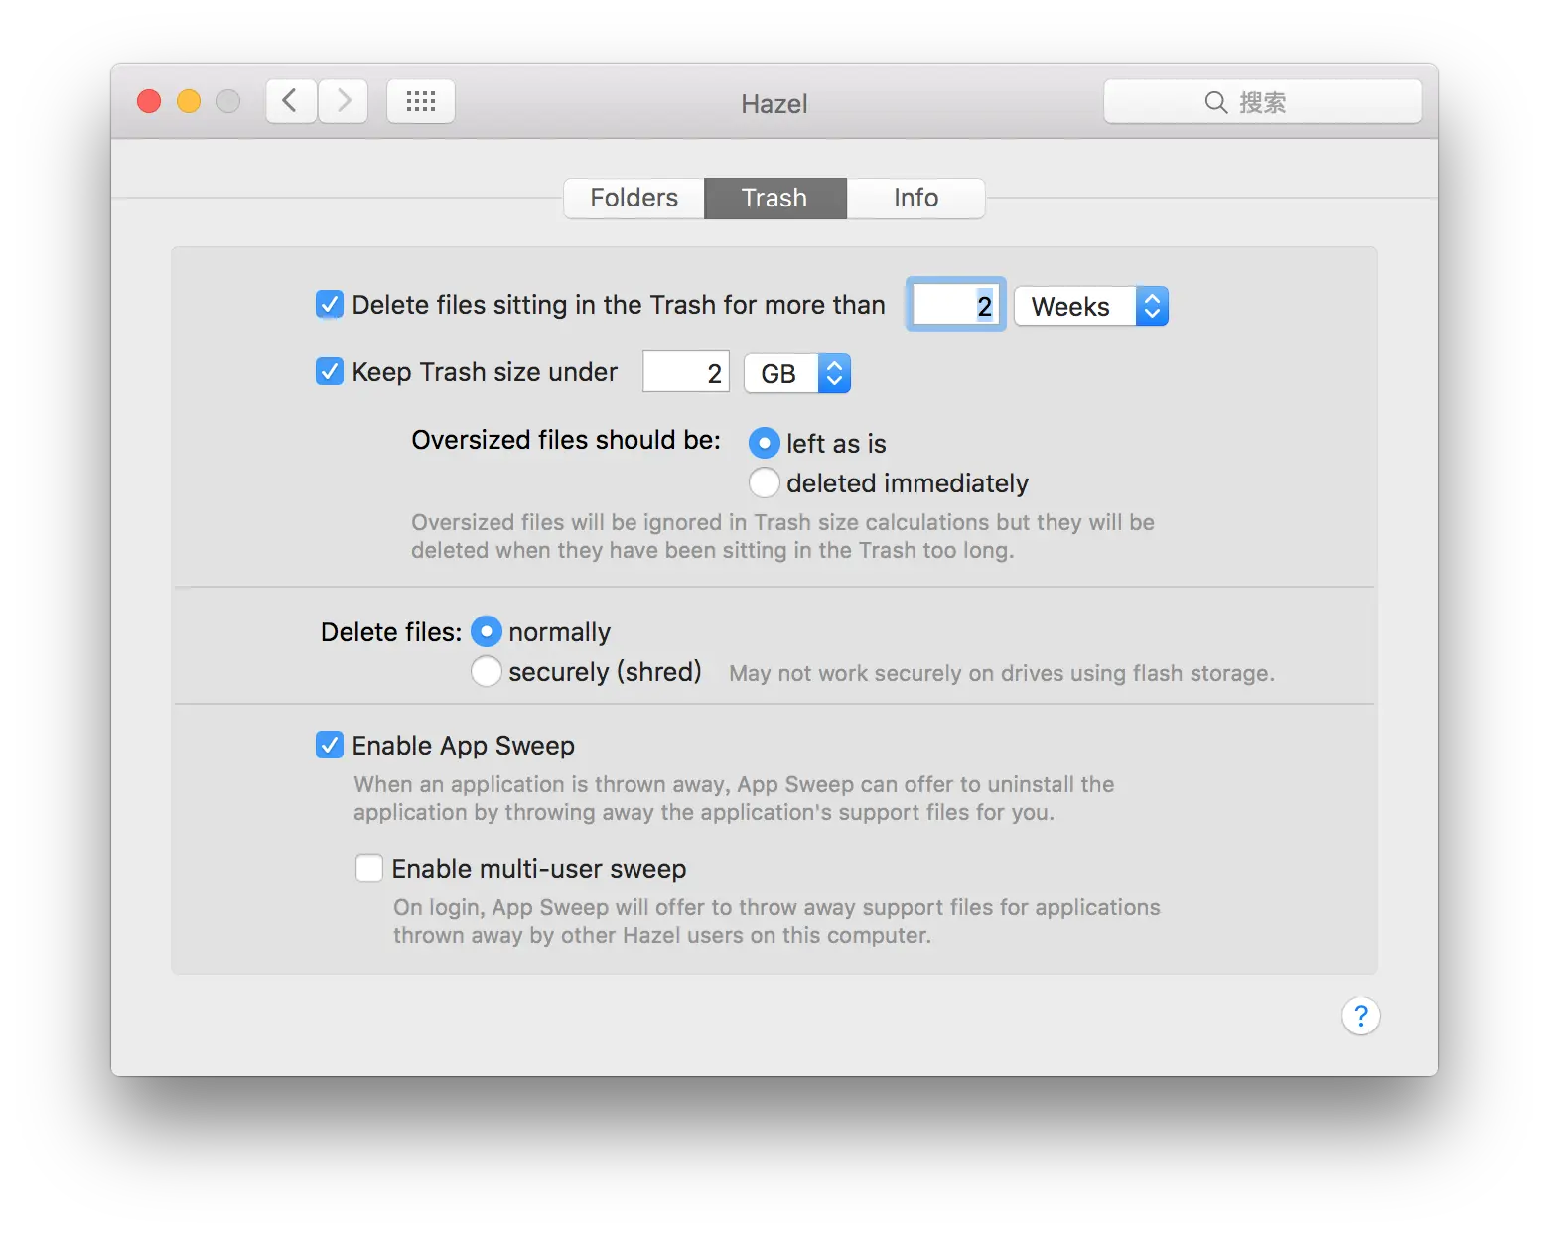Disable the Enable App Sweep checkbox
1549x1235 pixels.
pos(330,745)
